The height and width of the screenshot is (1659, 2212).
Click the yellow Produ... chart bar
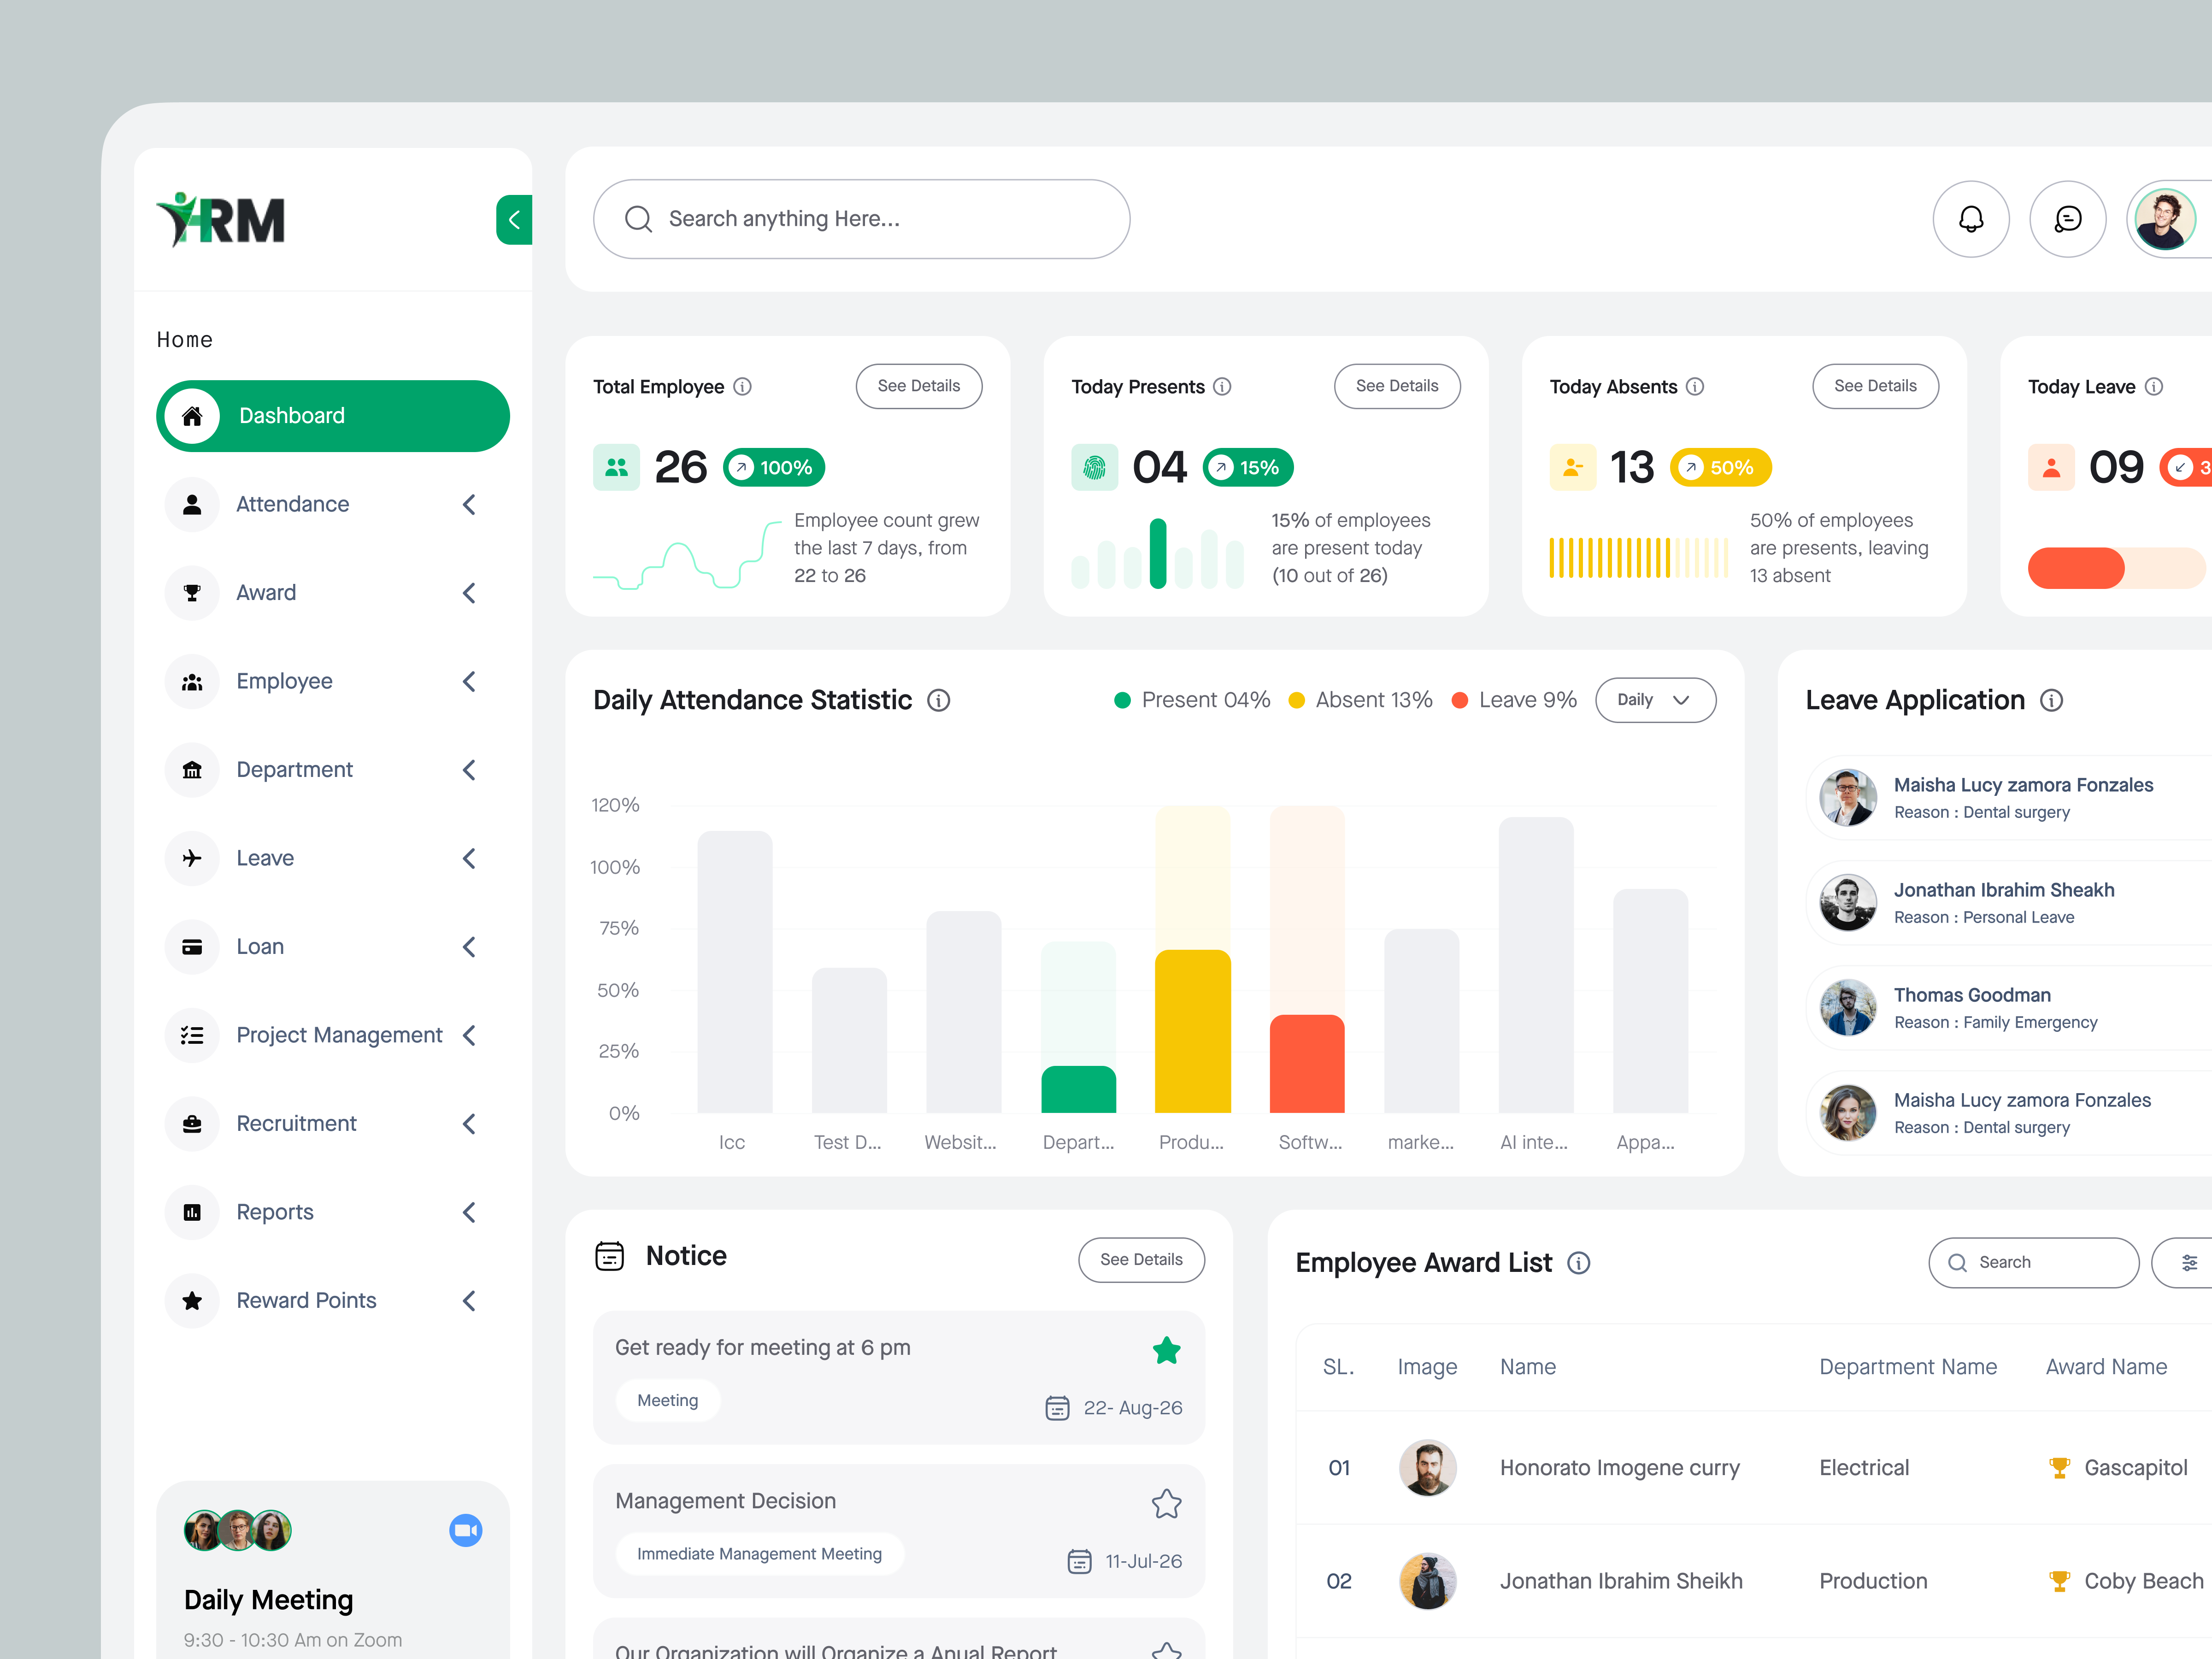[x=1193, y=1031]
